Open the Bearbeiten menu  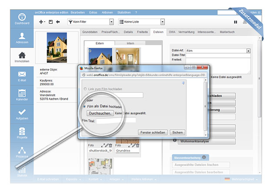(x=78, y=13)
